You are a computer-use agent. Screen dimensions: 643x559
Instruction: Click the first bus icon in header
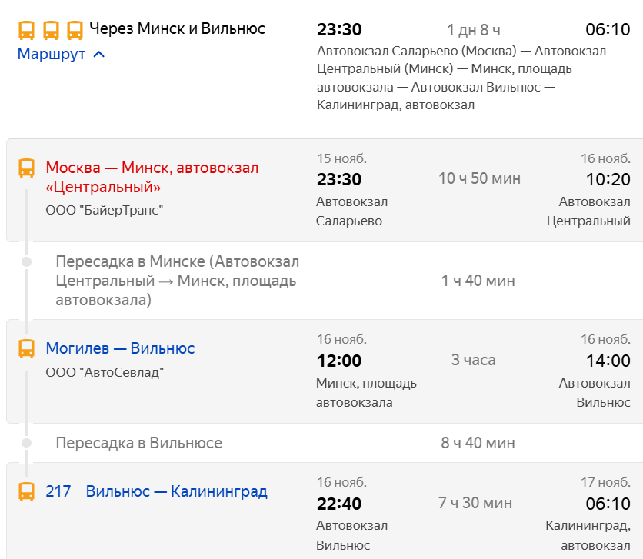coord(27,30)
